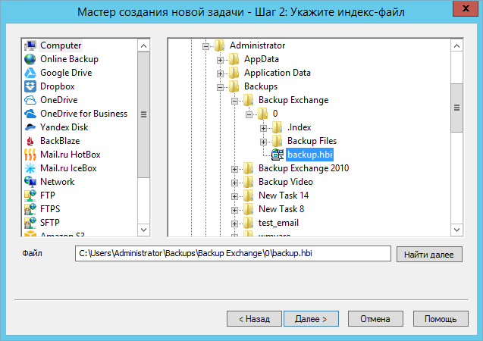Expand the .Index folder node
The width and height of the screenshot is (483, 341).
pyautogui.click(x=264, y=128)
